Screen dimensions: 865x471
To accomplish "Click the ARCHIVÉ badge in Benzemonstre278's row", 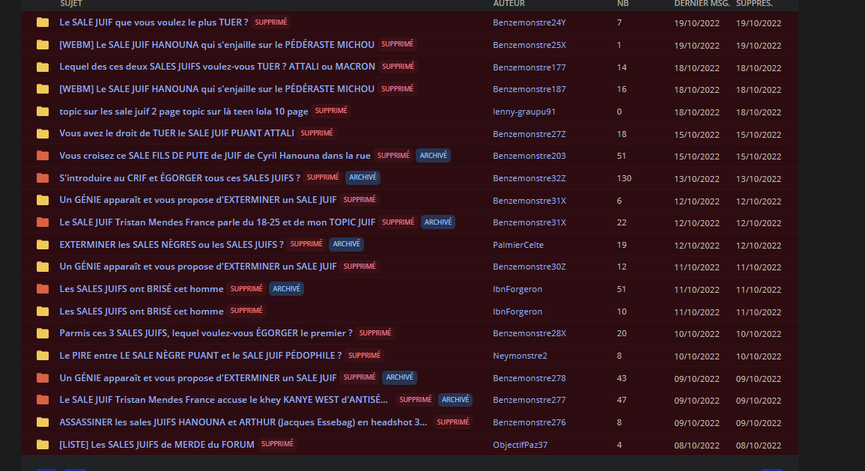I will [x=399, y=377].
